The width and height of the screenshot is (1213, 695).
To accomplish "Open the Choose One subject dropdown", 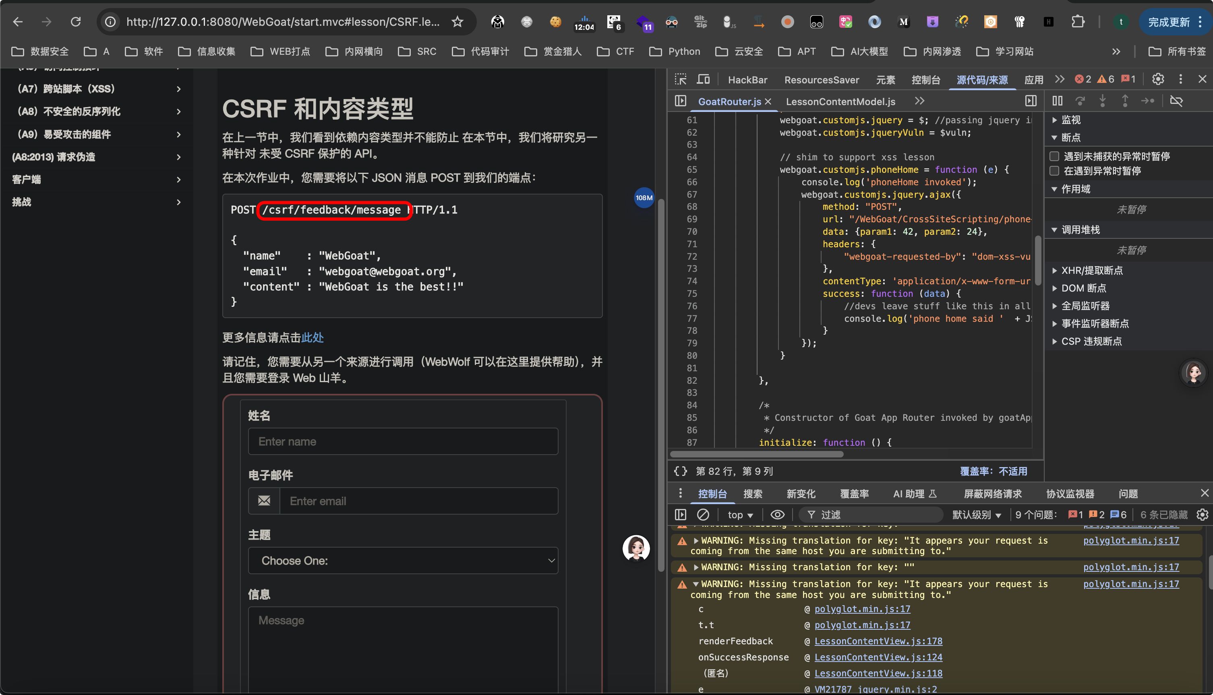I will tap(403, 561).
